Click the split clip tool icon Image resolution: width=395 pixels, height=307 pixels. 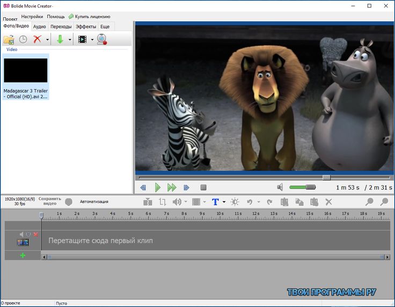(x=148, y=202)
